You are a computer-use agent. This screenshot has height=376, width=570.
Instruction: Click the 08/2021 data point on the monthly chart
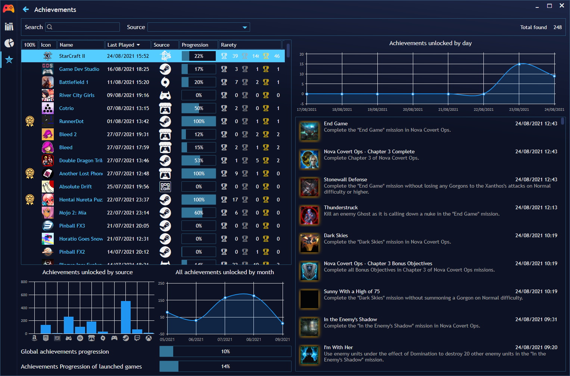point(254,296)
